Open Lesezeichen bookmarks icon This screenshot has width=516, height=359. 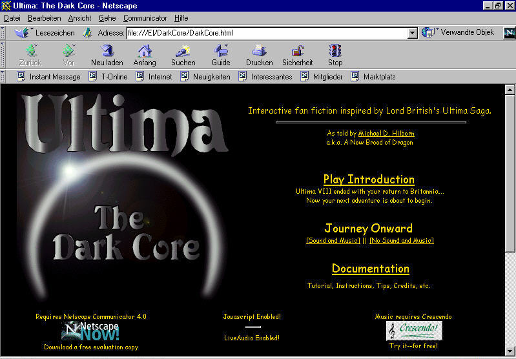(x=22, y=32)
